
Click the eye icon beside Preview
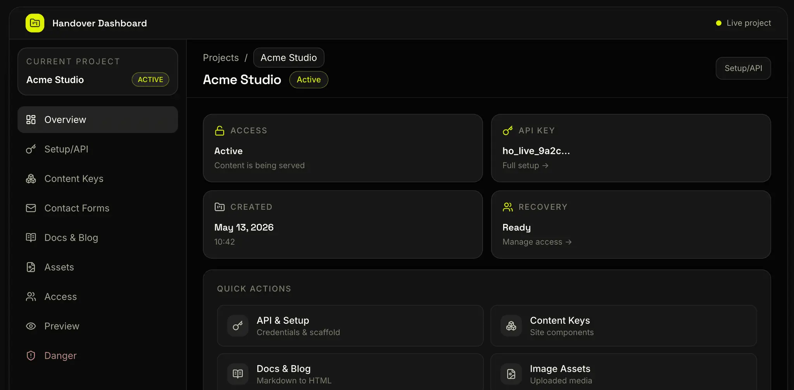31,326
